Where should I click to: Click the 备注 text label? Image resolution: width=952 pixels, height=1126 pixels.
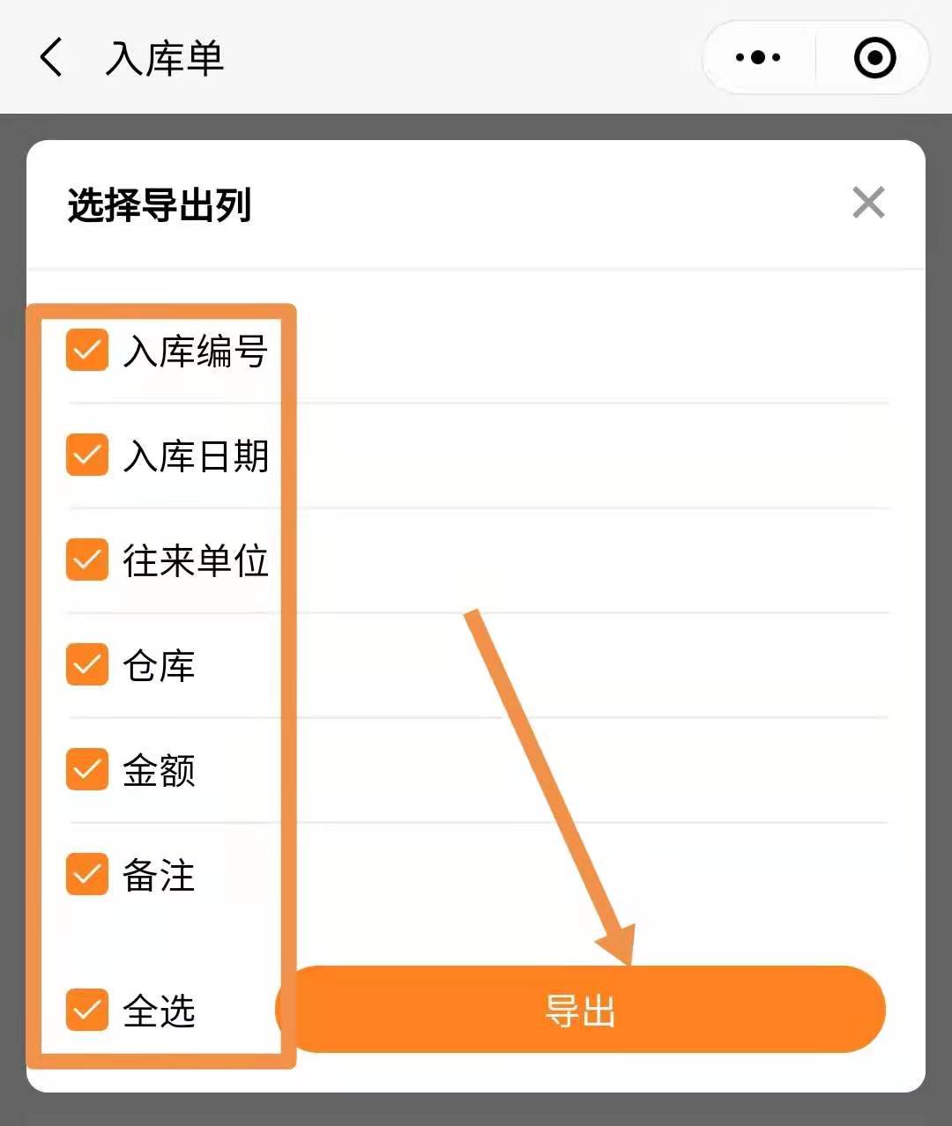tap(159, 875)
